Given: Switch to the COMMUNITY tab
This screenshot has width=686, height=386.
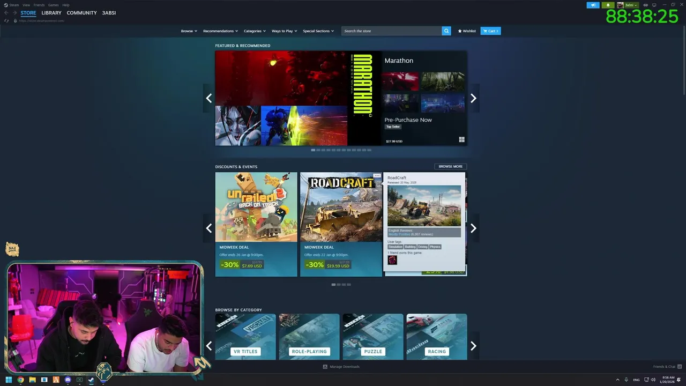Looking at the screenshot, I should click(x=82, y=13).
